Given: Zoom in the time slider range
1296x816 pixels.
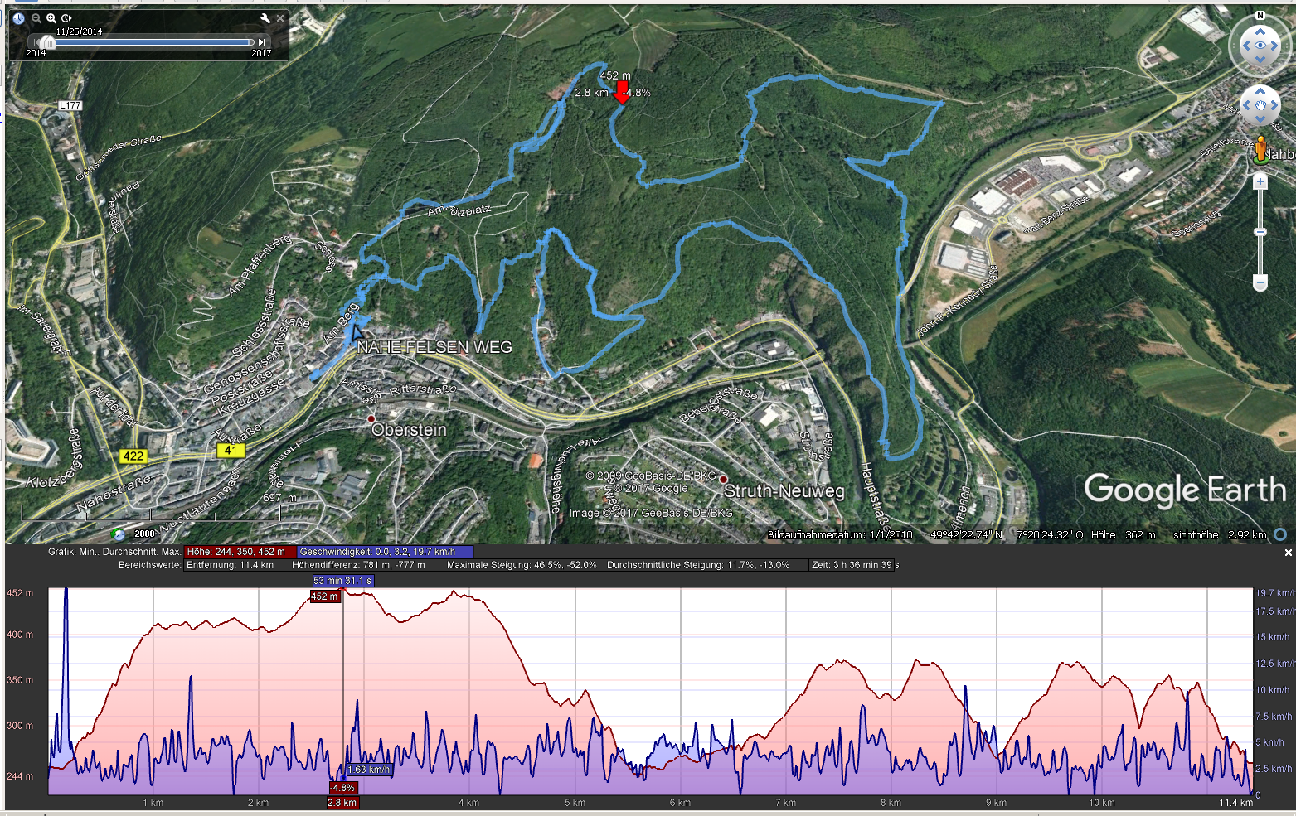Looking at the screenshot, I should point(51,17).
